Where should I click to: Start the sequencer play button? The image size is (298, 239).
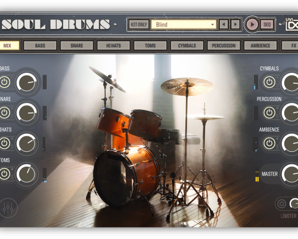pyautogui.click(x=252, y=24)
